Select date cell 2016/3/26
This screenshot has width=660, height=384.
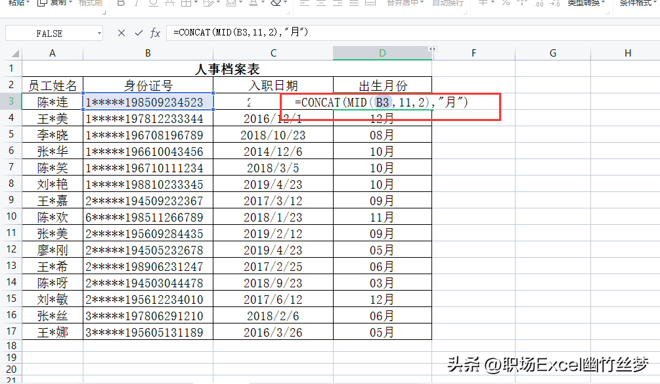(x=273, y=332)
